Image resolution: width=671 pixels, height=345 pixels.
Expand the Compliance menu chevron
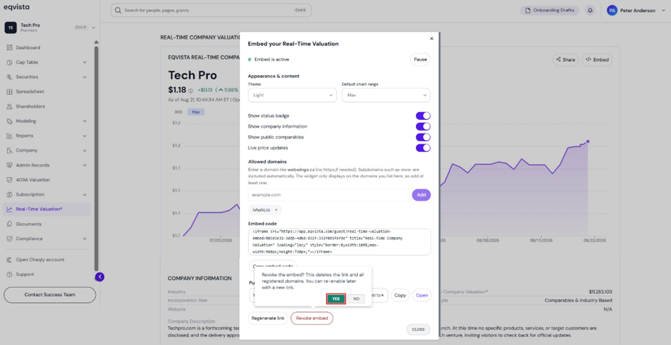pos(84,239)
